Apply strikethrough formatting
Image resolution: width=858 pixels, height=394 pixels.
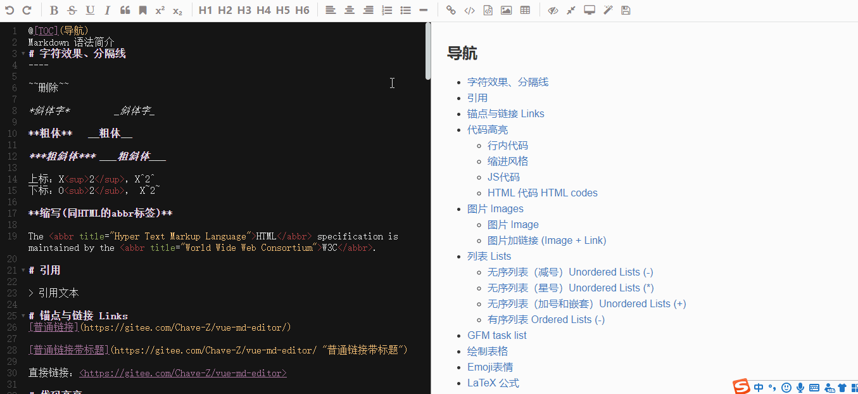pos(72,10)
